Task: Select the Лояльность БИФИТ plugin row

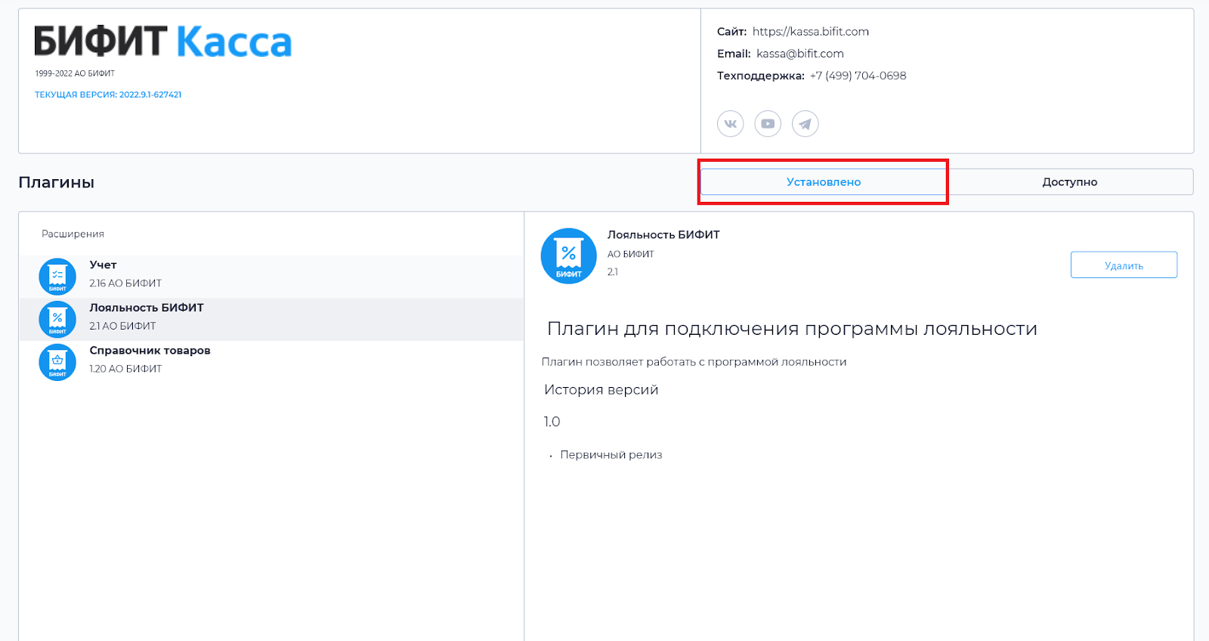Action: coord(271,320)
